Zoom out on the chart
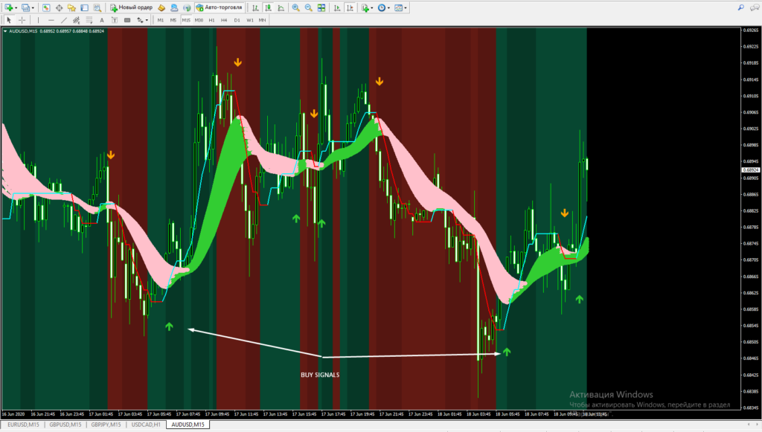The height and width of the screenshot is (432, 762). (308, 7)
